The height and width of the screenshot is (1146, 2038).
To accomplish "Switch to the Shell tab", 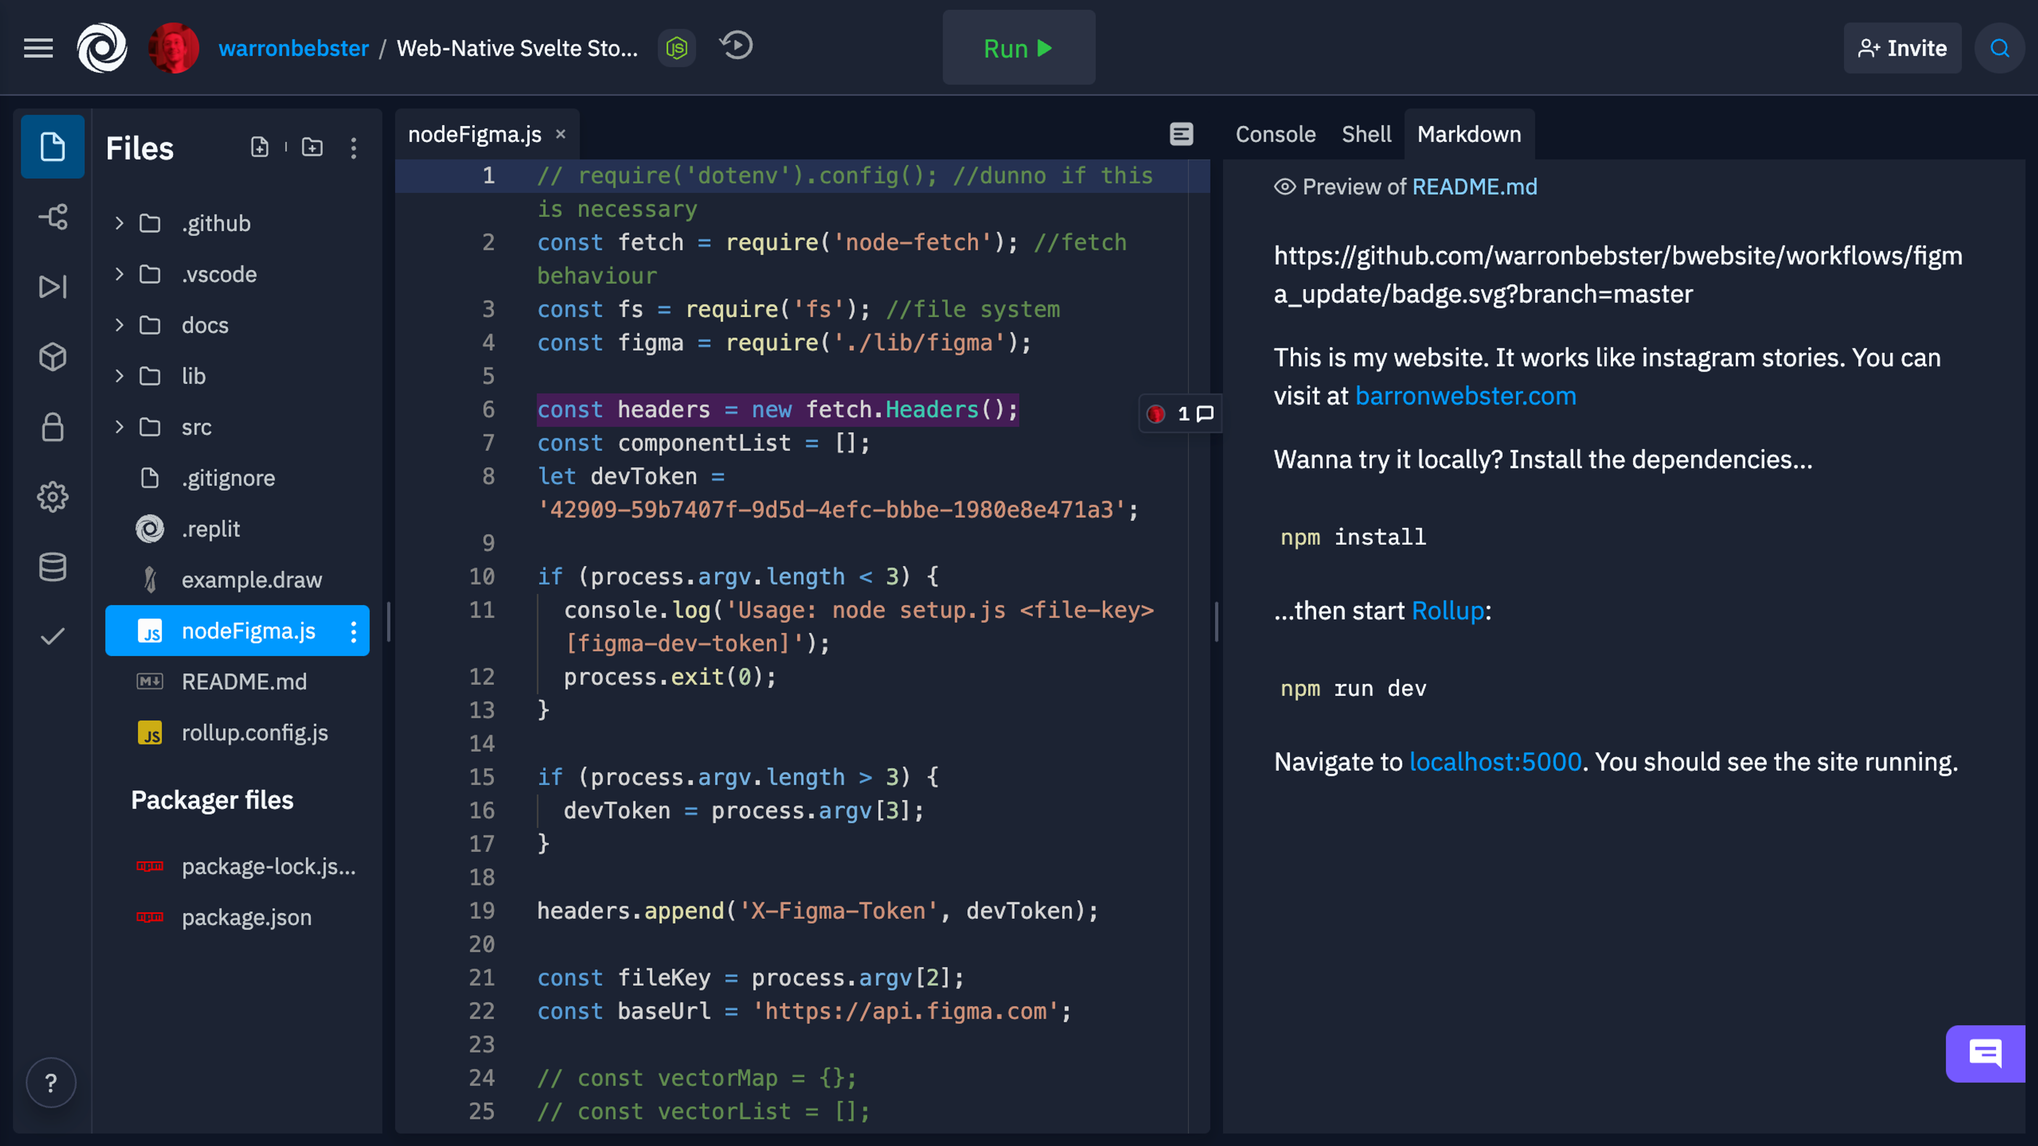I will (1366, 134).
